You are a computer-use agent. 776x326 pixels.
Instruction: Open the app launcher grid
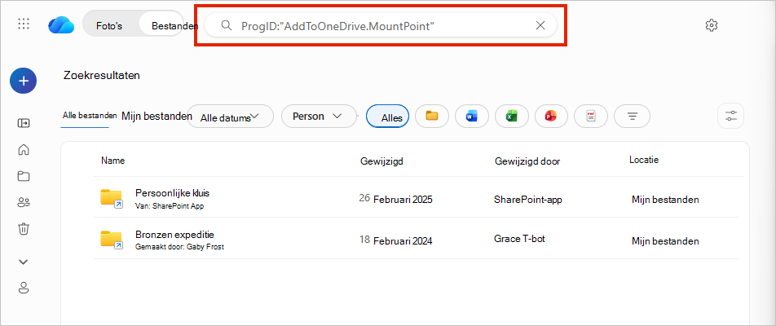(x=24, y=24)
